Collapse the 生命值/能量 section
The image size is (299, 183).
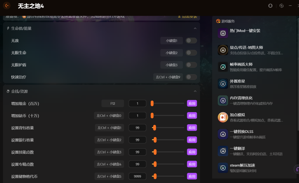pos(195,29)
